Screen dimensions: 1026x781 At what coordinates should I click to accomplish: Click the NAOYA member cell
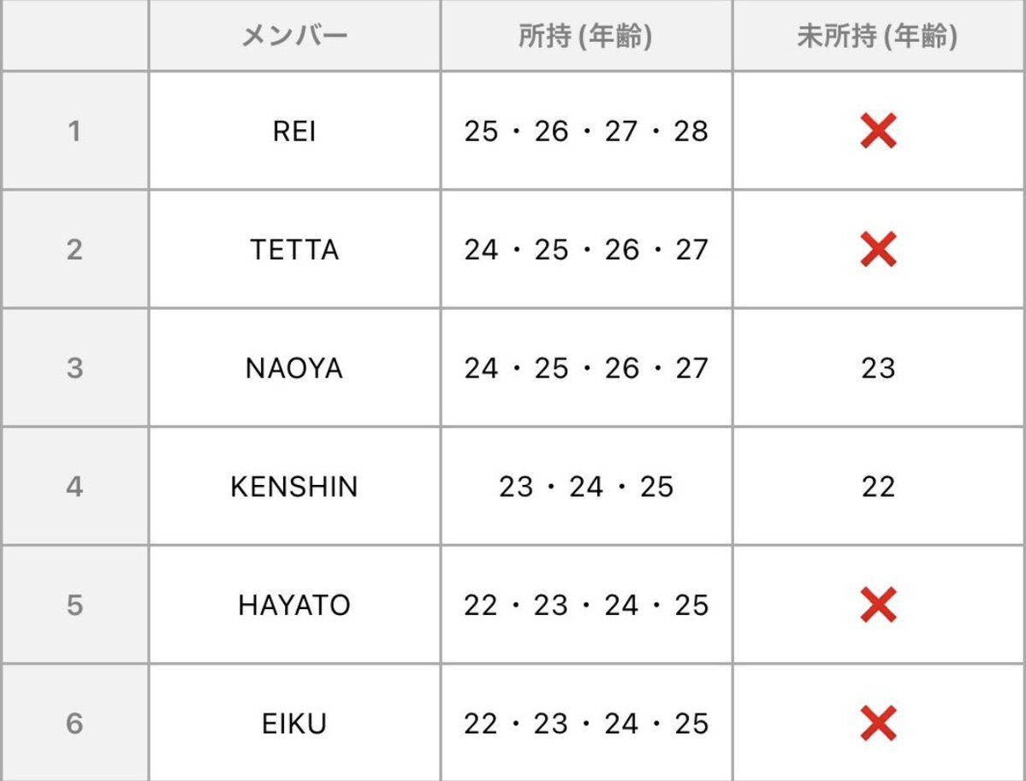click(294, 369)
